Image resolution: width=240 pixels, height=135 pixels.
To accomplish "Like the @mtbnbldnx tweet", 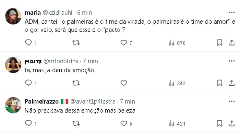I will click(124, 83).
